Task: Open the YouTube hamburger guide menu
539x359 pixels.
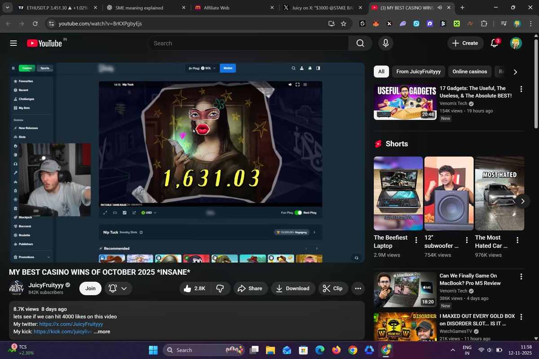Action: click(x=13, y=43)
